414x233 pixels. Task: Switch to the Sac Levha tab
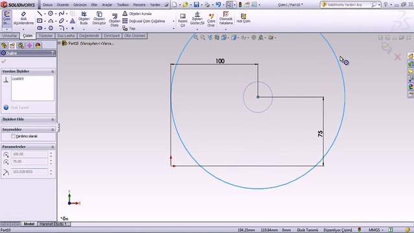tap(65, 36)
